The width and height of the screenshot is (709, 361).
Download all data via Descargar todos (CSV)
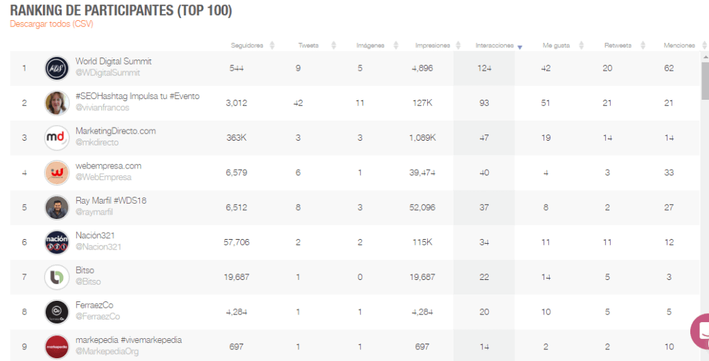click(x=51, y=24)
